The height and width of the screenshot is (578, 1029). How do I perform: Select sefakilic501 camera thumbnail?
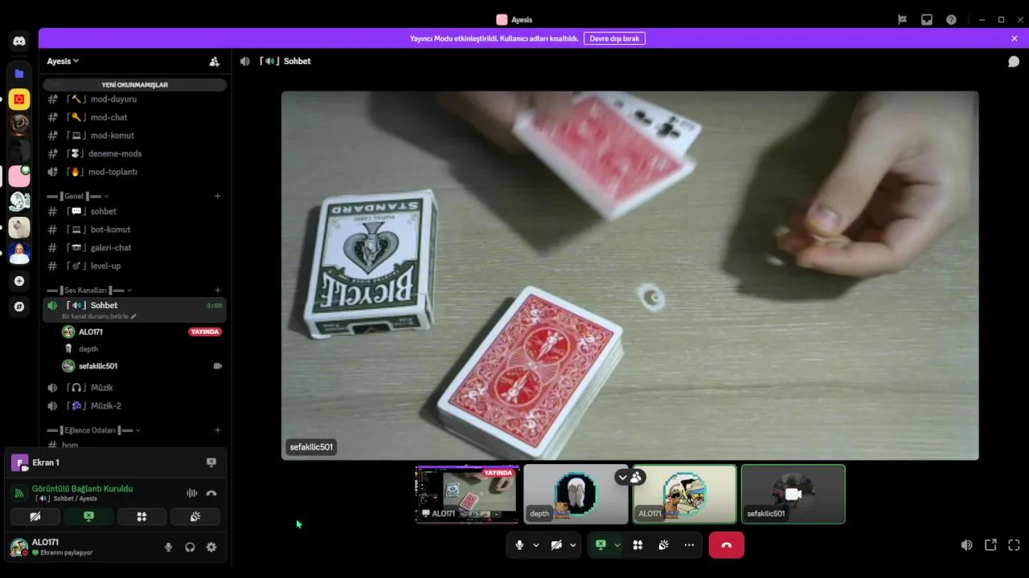pyautogui.click(x=793, y=494)
